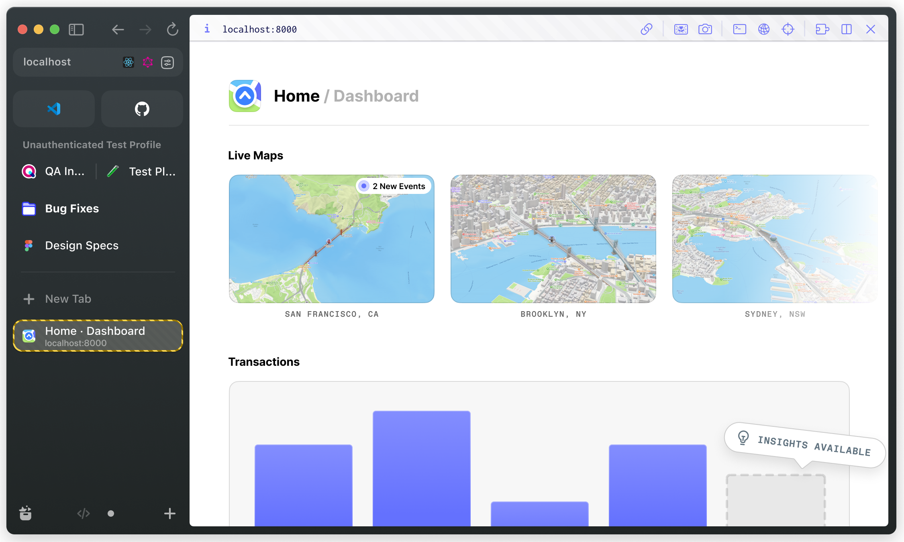Click the bucket icon at sidebar bottom
The image size is (904, 542).
click(x=25, y=513)
